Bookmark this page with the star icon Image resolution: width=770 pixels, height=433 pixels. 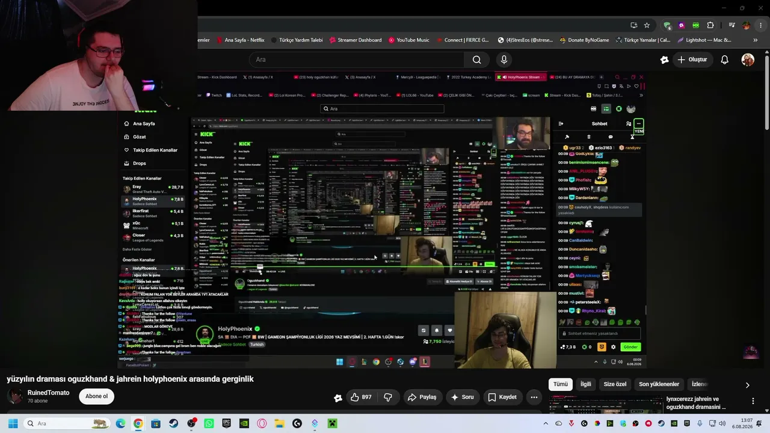[647, 25]
